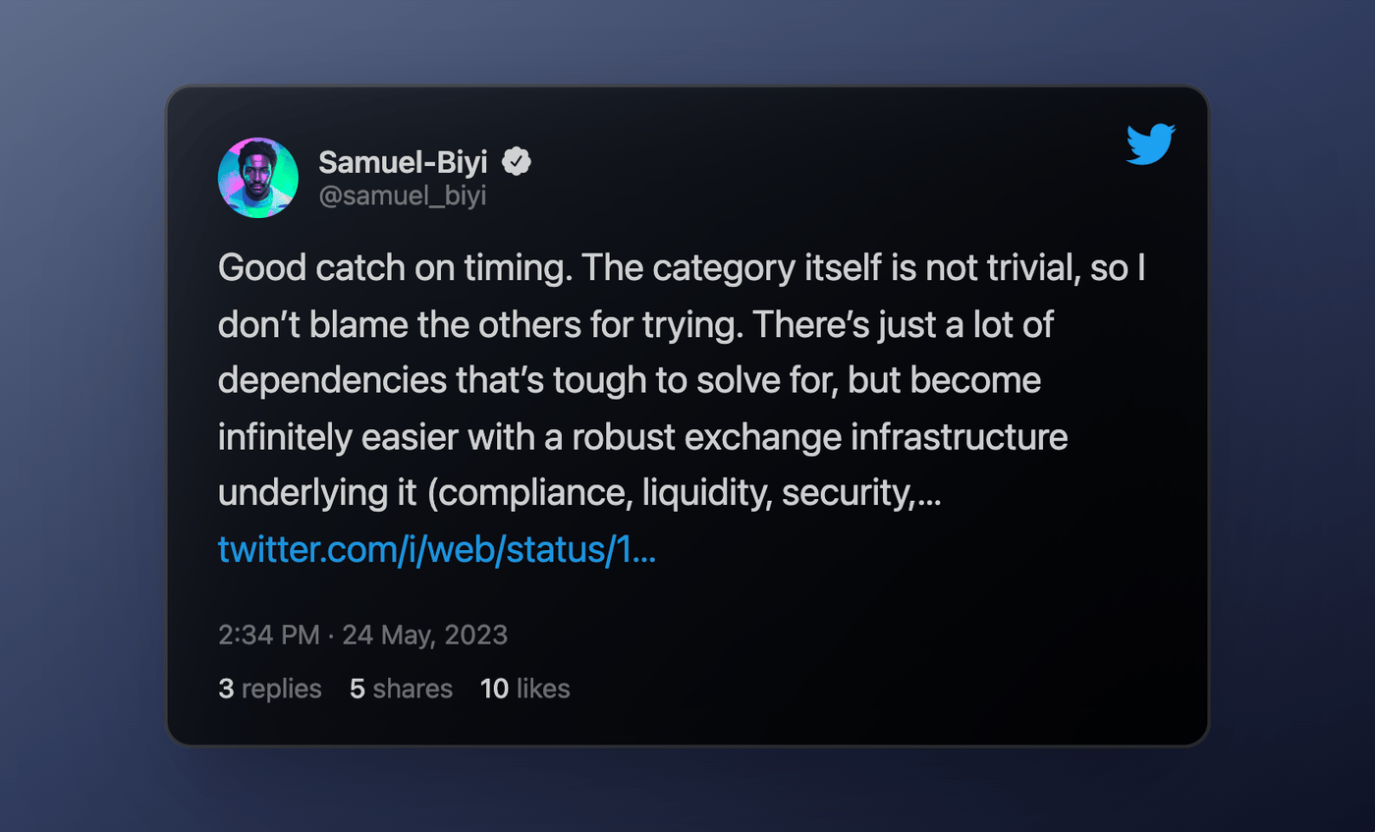The width and height of the screenshot is (1375, 832).
Task: Click the Samuel-Biyi display name
Action: tap(403, 162)
